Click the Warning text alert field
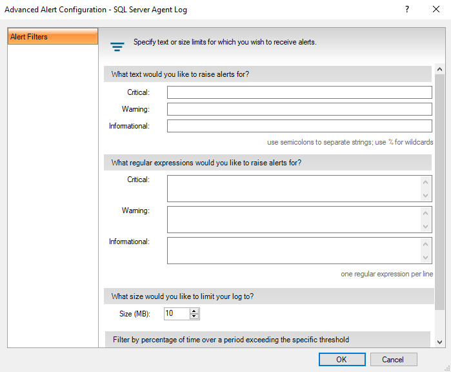 (x=299, y=109)
